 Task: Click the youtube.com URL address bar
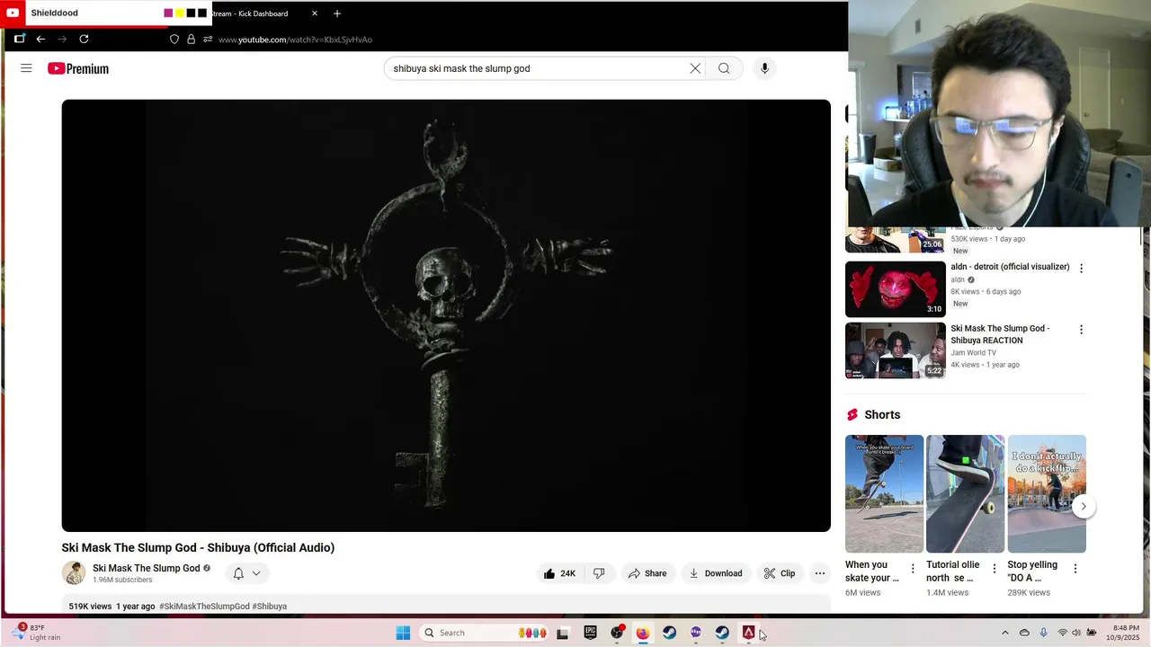tap(295, 40)
